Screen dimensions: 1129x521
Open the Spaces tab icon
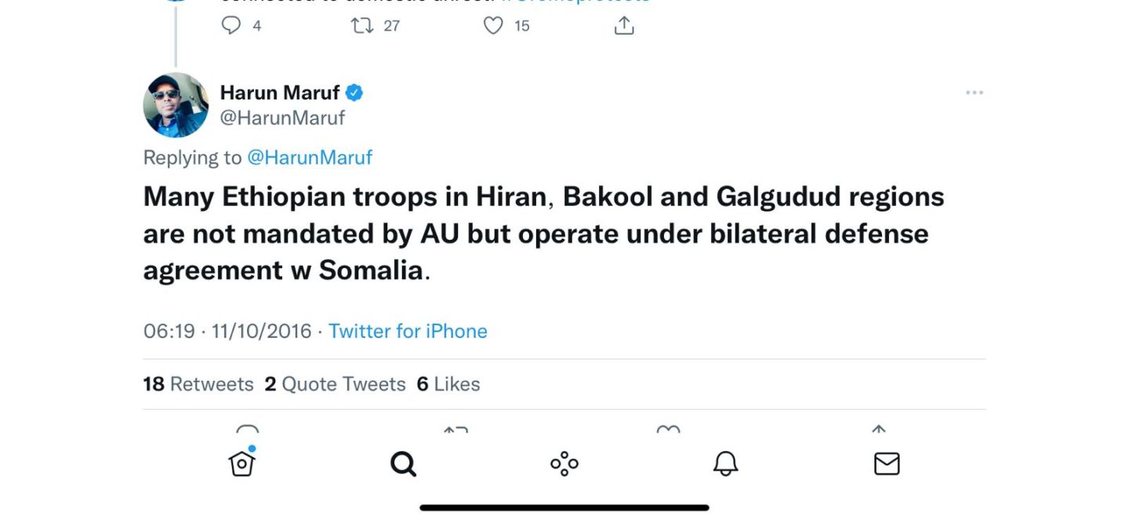pyautogui.click(x=564, y=465)
